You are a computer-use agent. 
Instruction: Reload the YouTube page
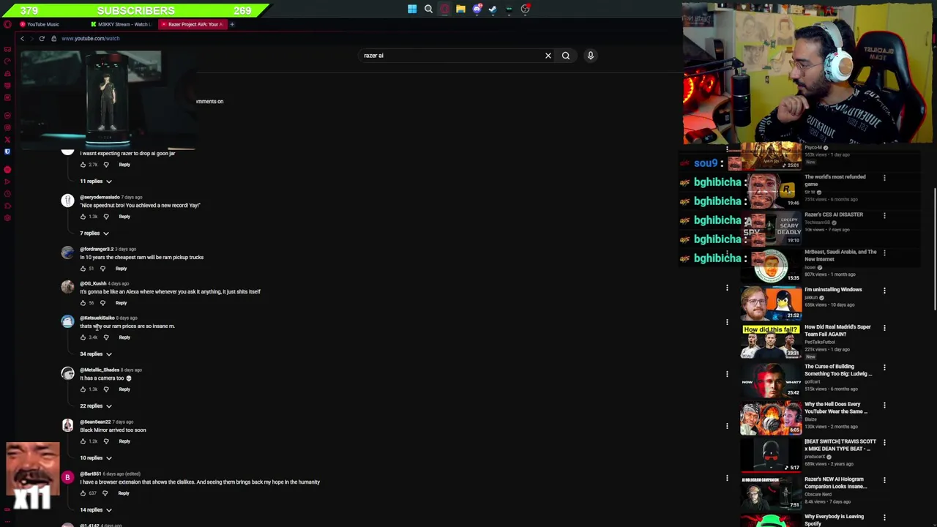[42, 38]
